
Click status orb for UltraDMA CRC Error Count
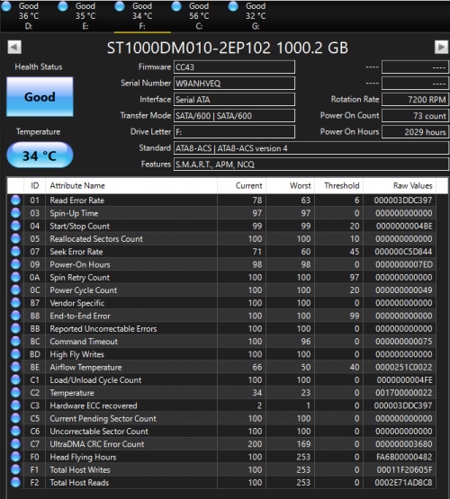15,444
